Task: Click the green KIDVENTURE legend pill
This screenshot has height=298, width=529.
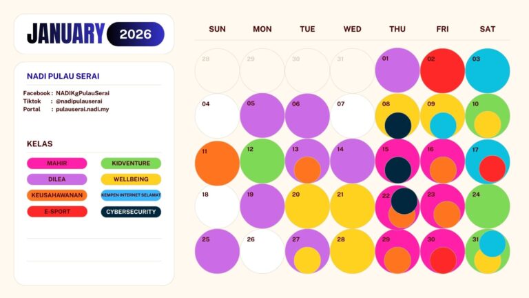Action: (x=131, y=163)
